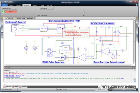
Task: Click the '3-phase AC Source' label
Action: (x=15, y=22)
